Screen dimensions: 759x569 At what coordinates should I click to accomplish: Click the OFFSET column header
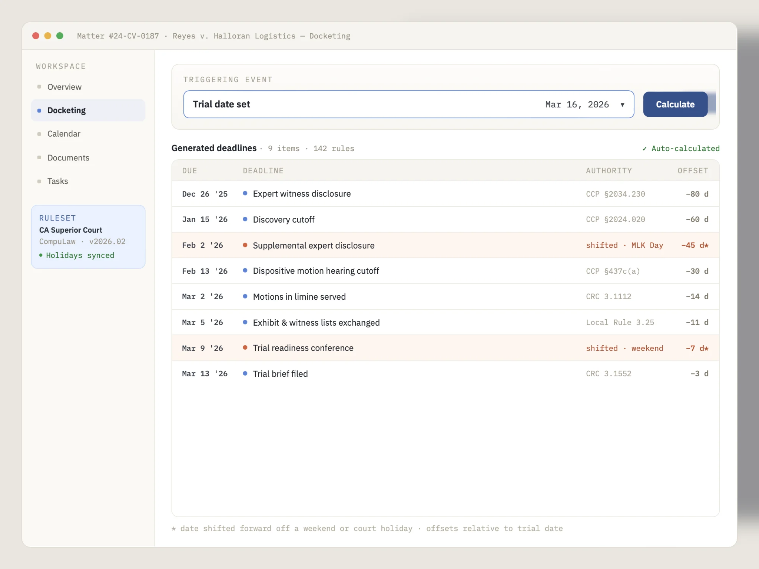click(x=693, y=171)
